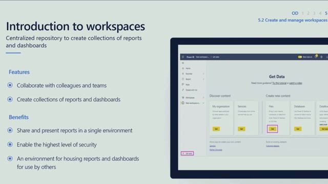Select module number 1 on slide
Screen dimensions: 328x184
point(302,13)
